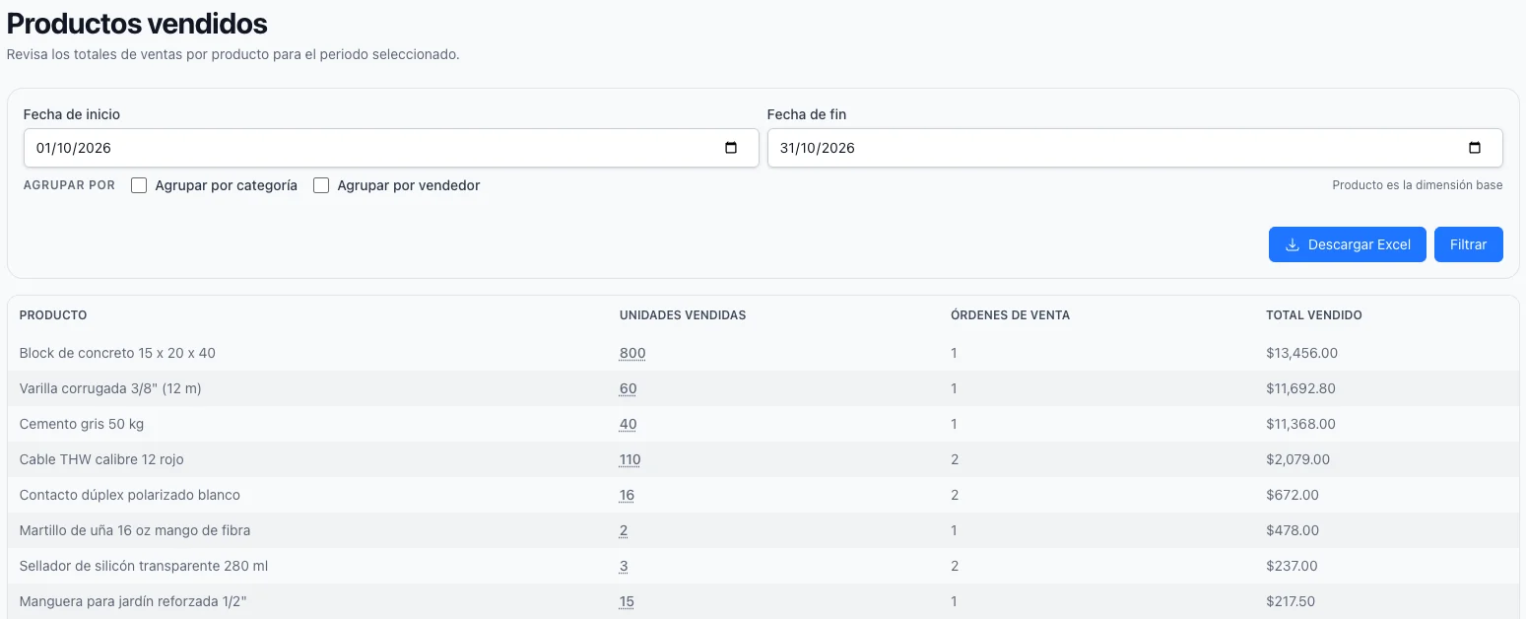Screen dimensions: 1526x619
Task: Focus the Fecha de inicio date field
Action: [391, 148]
